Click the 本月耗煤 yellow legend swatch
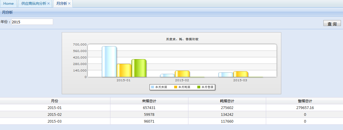343x130 pixels. (176, 87)
